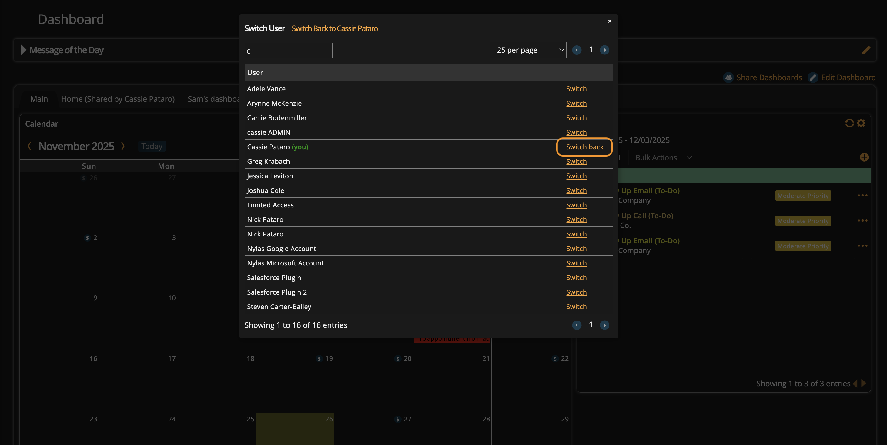Refresh the activities widget

click(849, 123)
